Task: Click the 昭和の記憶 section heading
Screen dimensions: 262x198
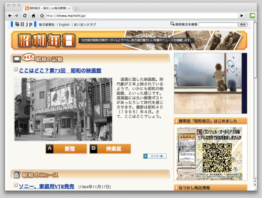Action: pyautogui.click(x=49, y=59)
